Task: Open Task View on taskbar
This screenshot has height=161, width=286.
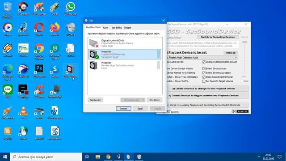Action: (x=87, y=157)
